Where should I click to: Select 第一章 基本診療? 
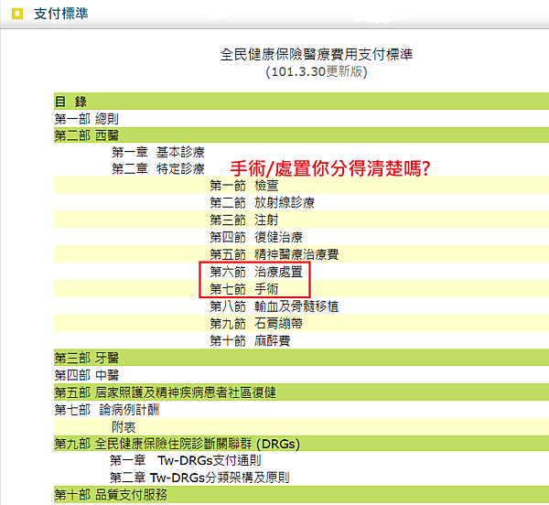[x=158, y=152]
